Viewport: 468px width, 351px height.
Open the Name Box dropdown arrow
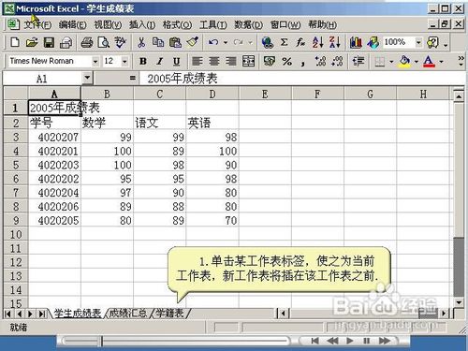[87, 78]
